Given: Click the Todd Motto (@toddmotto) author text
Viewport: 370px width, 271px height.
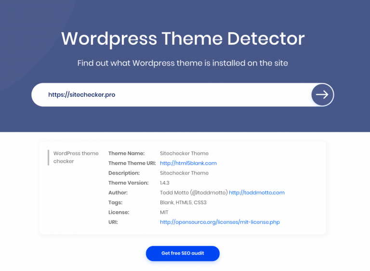Looking at the screenshot, I should (194, 193).
